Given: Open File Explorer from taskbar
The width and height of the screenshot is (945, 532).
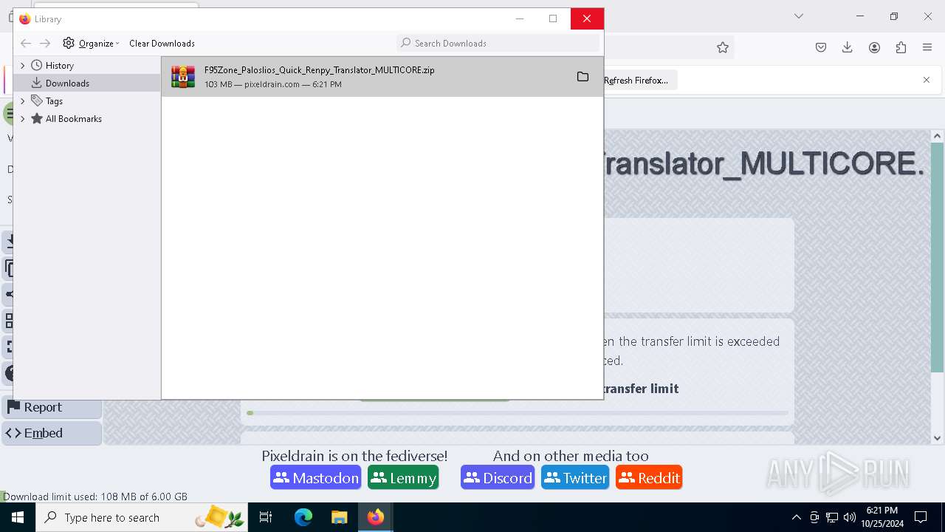Looking at the screenshot, I should (x=339, y=517).
